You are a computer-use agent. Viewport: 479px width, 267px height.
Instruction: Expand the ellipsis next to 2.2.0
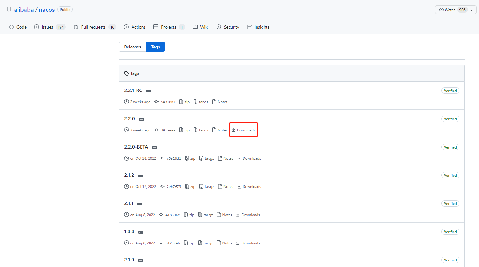(x=141, y=119)
